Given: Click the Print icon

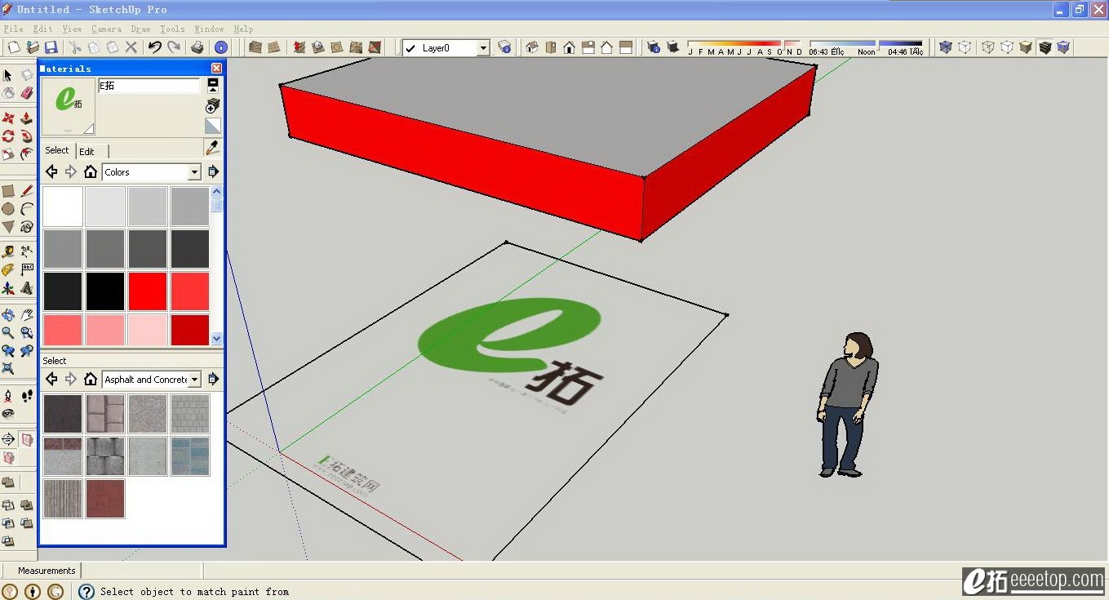Looking at the screenshot, I should pos(197,47).
